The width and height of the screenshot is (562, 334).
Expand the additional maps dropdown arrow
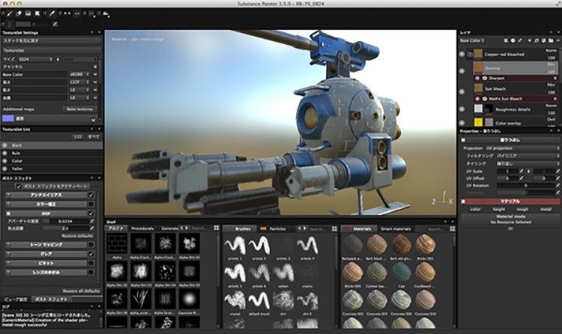point(94,120)
